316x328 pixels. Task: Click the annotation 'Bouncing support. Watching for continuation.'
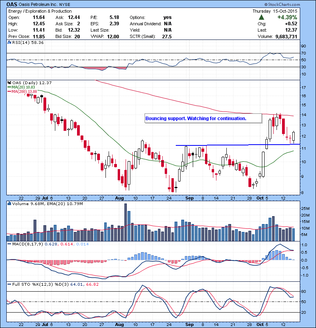click(x=196, y=119)
